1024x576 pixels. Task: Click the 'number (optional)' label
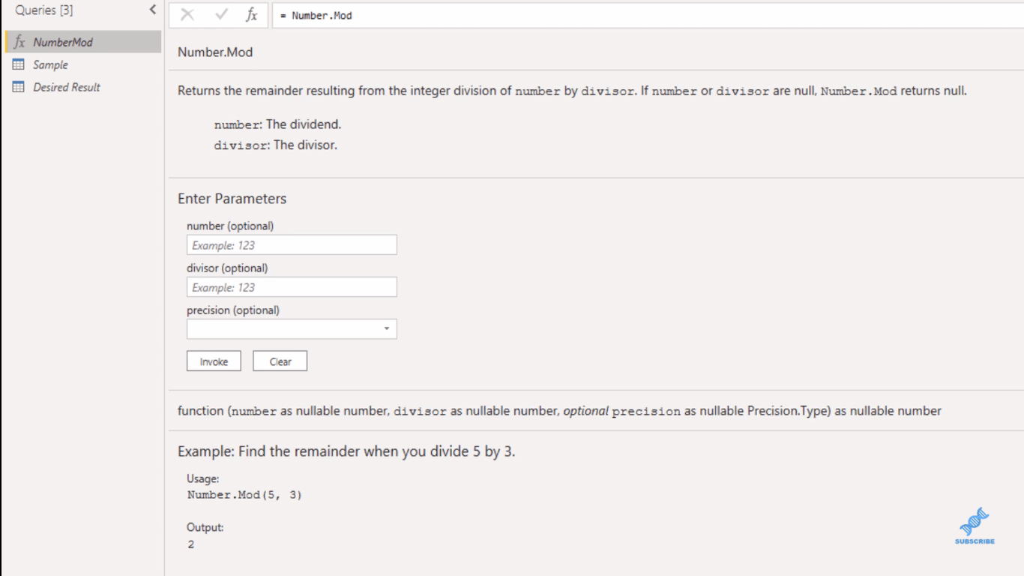point(230,226)
